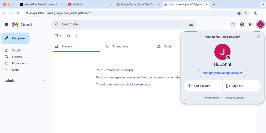Go forward in browser
The width and height of the screenshot is (266, 133).
(x=11, y=13)
